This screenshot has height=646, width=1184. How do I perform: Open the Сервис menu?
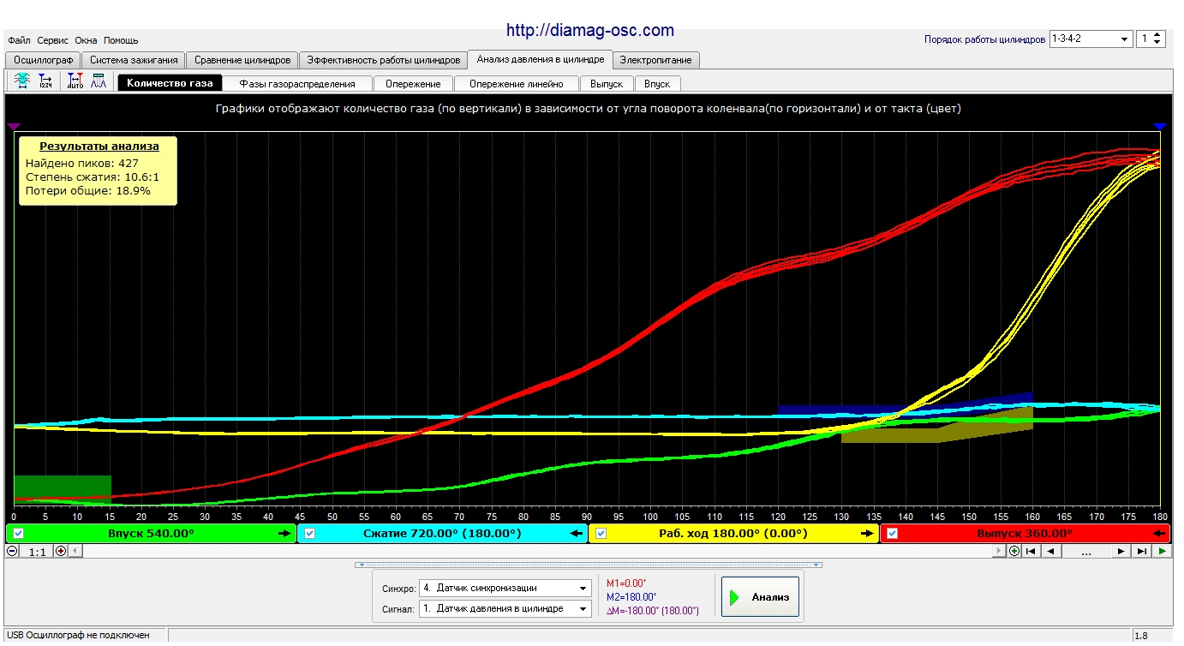tap(53, 40)
